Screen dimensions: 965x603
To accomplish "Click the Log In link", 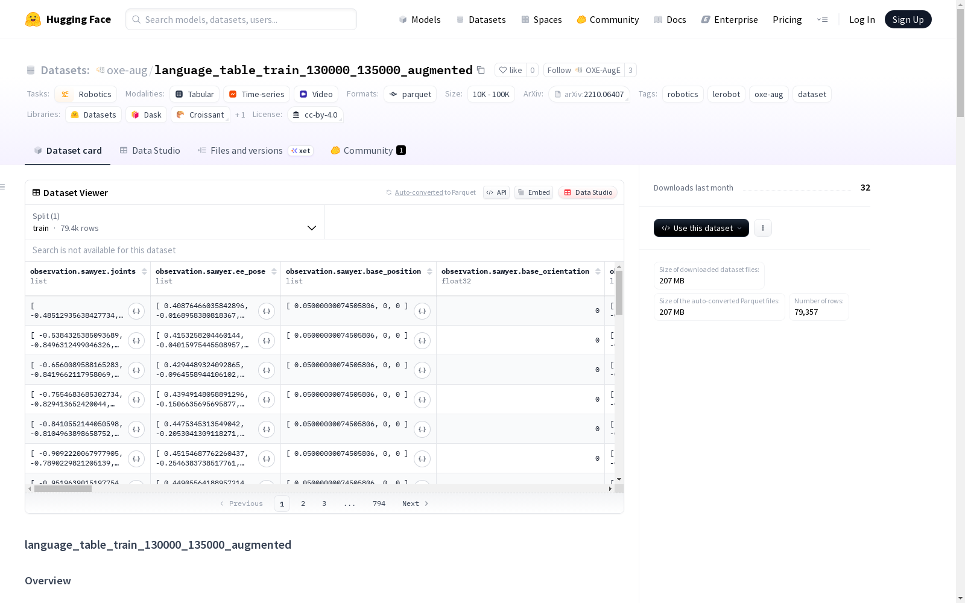I will pos(862,19).
